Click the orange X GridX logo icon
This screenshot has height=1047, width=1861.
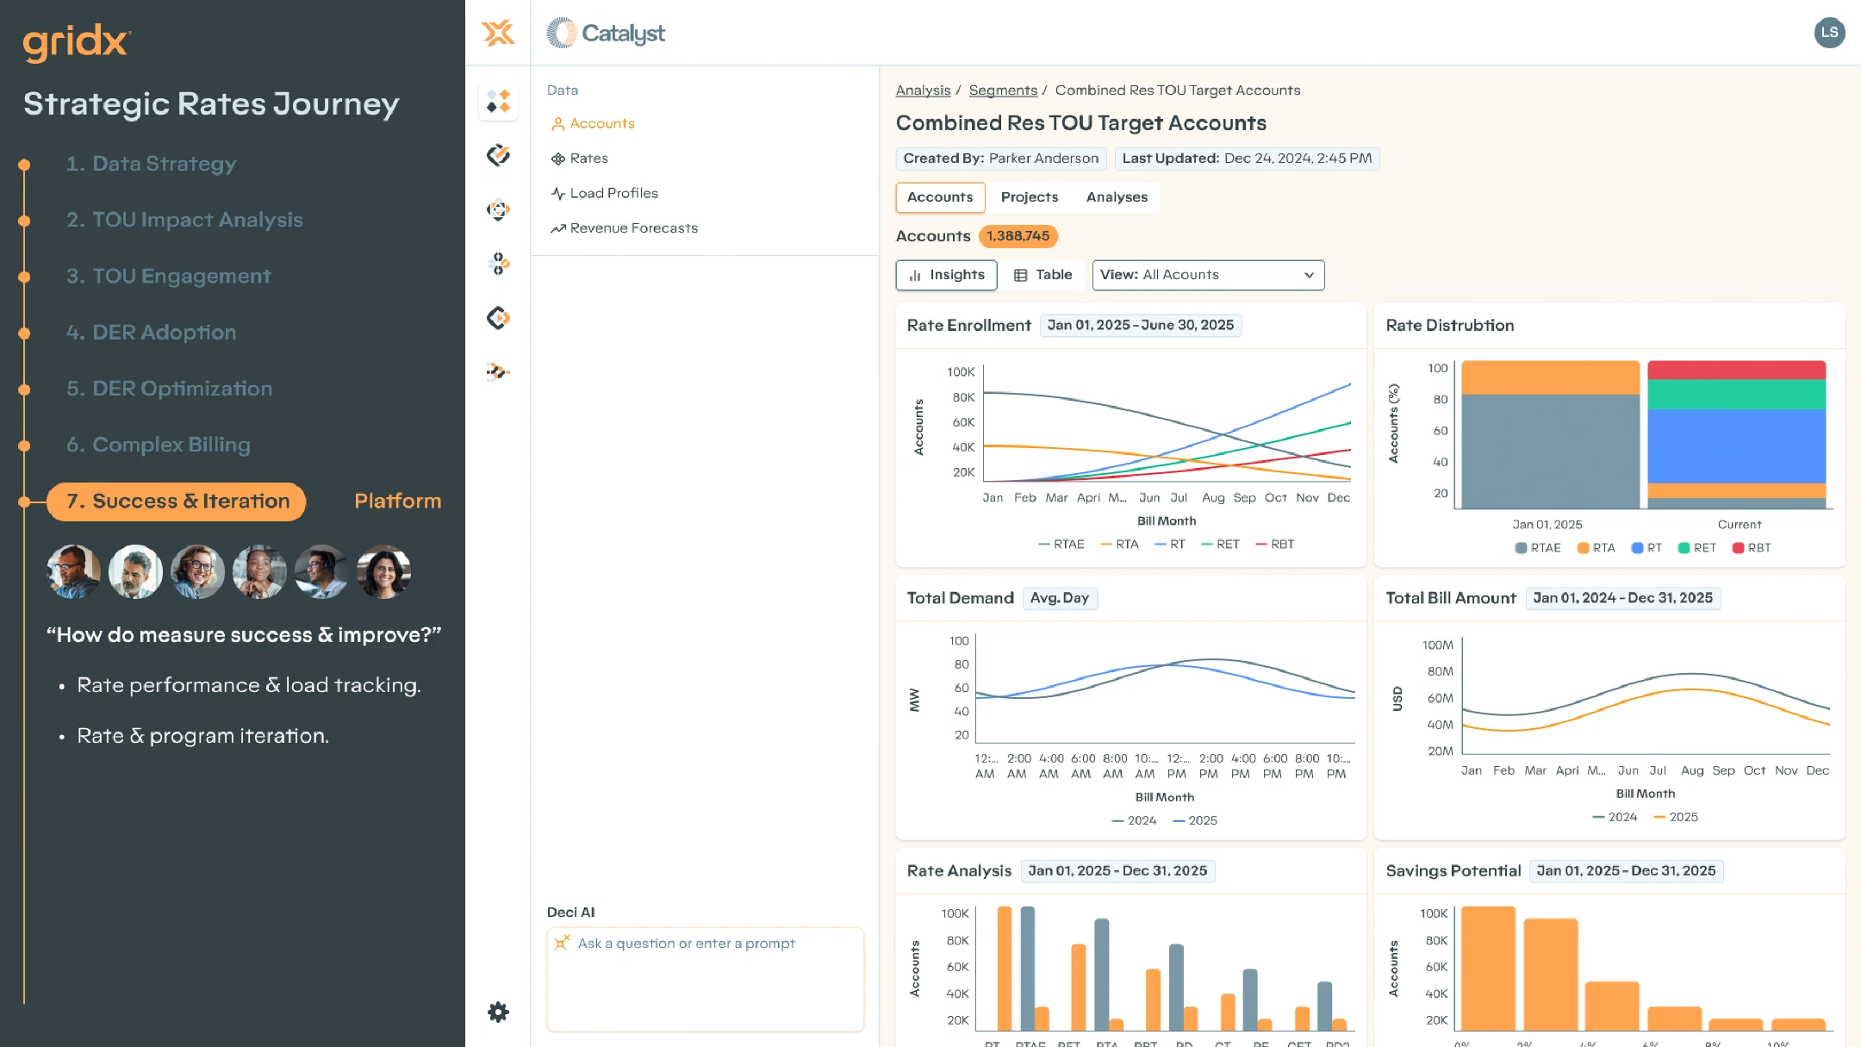[x=498, y=33]
